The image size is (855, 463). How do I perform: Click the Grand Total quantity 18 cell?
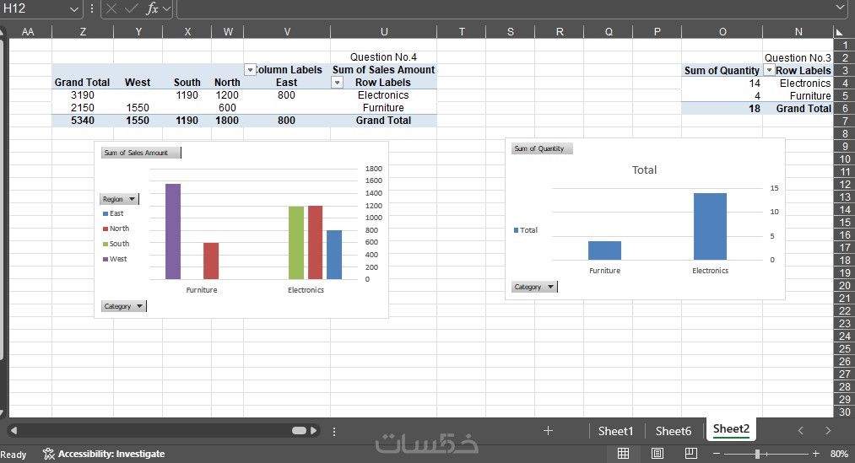[x=722, y=109]
